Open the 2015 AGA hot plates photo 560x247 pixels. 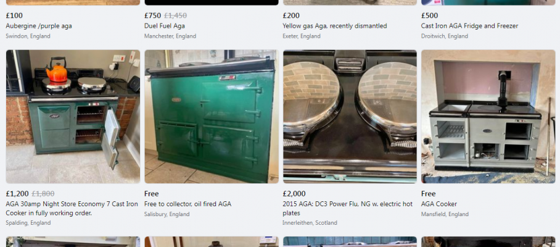[350, 117]
